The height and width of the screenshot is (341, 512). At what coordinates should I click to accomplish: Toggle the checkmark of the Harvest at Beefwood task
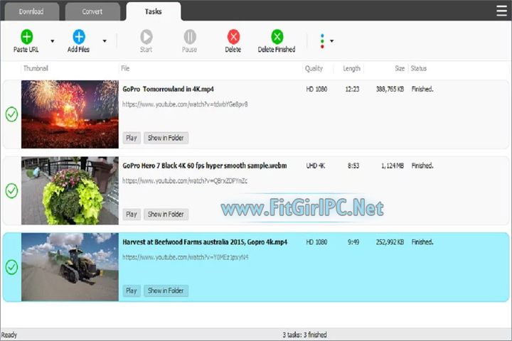click(12, 267)
